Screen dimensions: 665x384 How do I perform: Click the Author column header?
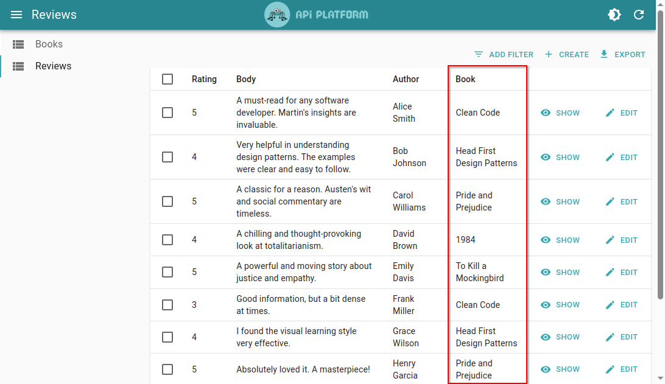406,79
